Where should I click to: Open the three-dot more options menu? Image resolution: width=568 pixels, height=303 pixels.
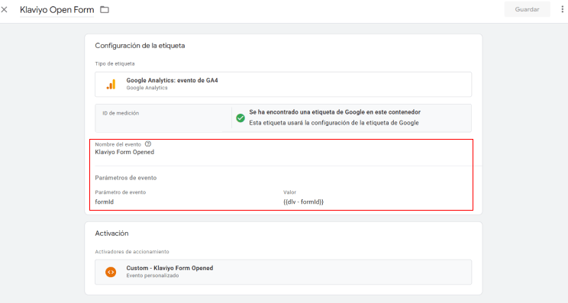pos(562,9)
